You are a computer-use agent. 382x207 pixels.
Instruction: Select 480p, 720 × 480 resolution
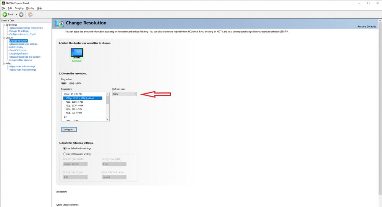74,113
